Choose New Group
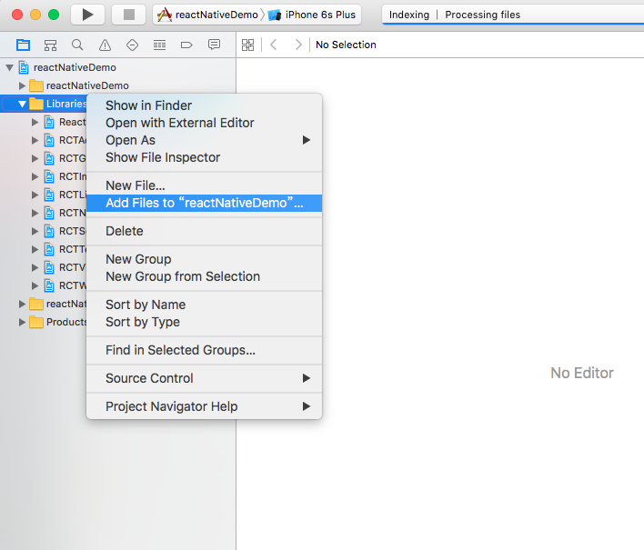 [204, 259]
